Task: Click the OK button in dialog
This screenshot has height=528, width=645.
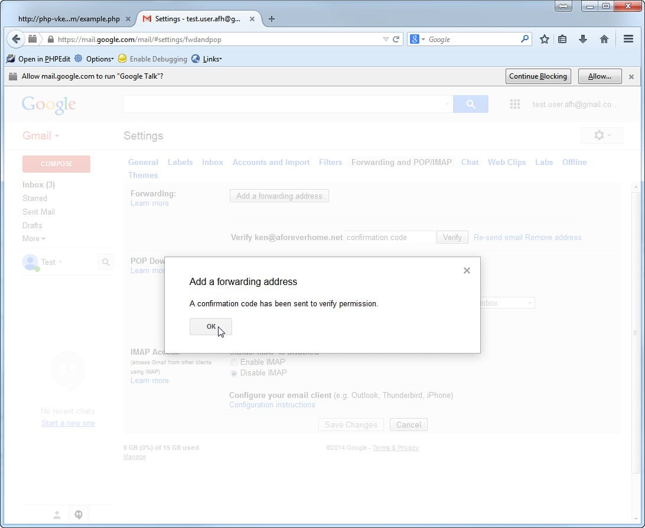Action: [x=210, y=326]
